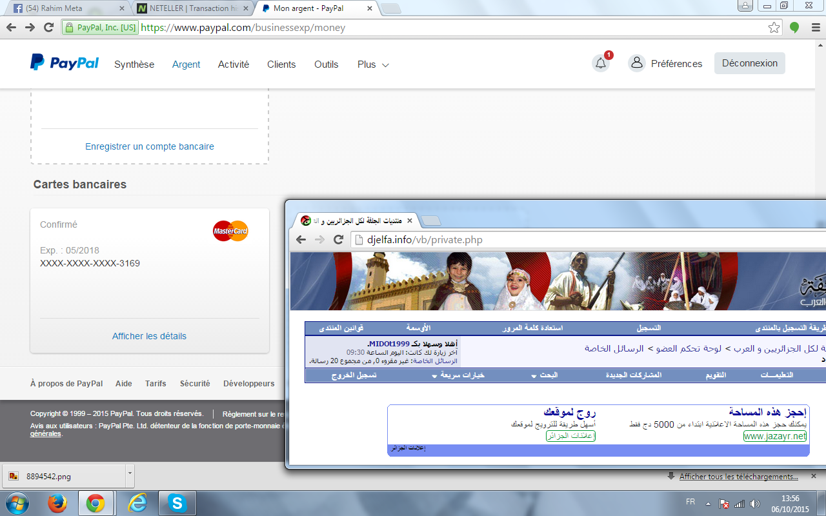Click Afficher les détails on the card
This screenshot has width=826, height=516.
pyautogui.click(x=149, y=336)
